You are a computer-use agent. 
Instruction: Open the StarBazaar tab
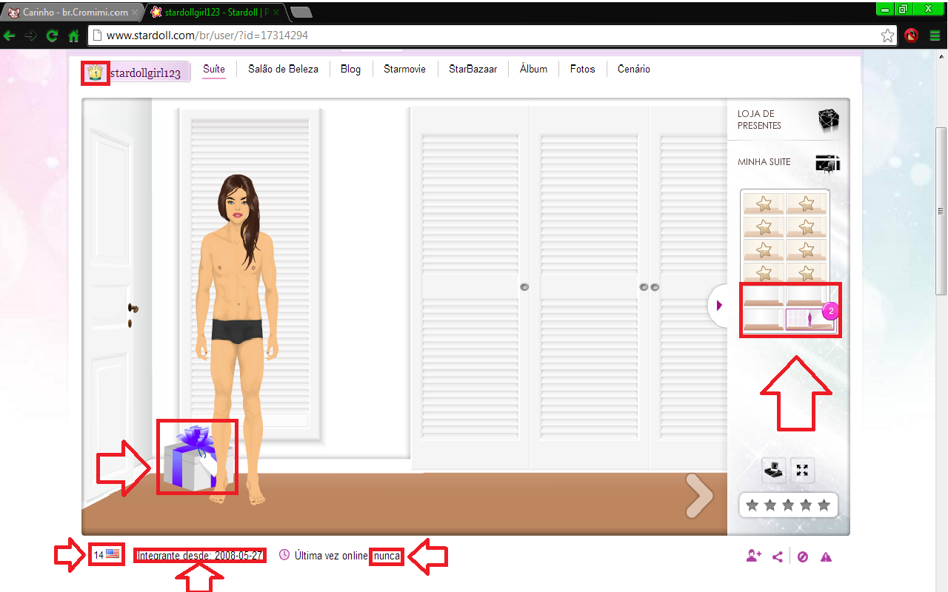[472, 68]
